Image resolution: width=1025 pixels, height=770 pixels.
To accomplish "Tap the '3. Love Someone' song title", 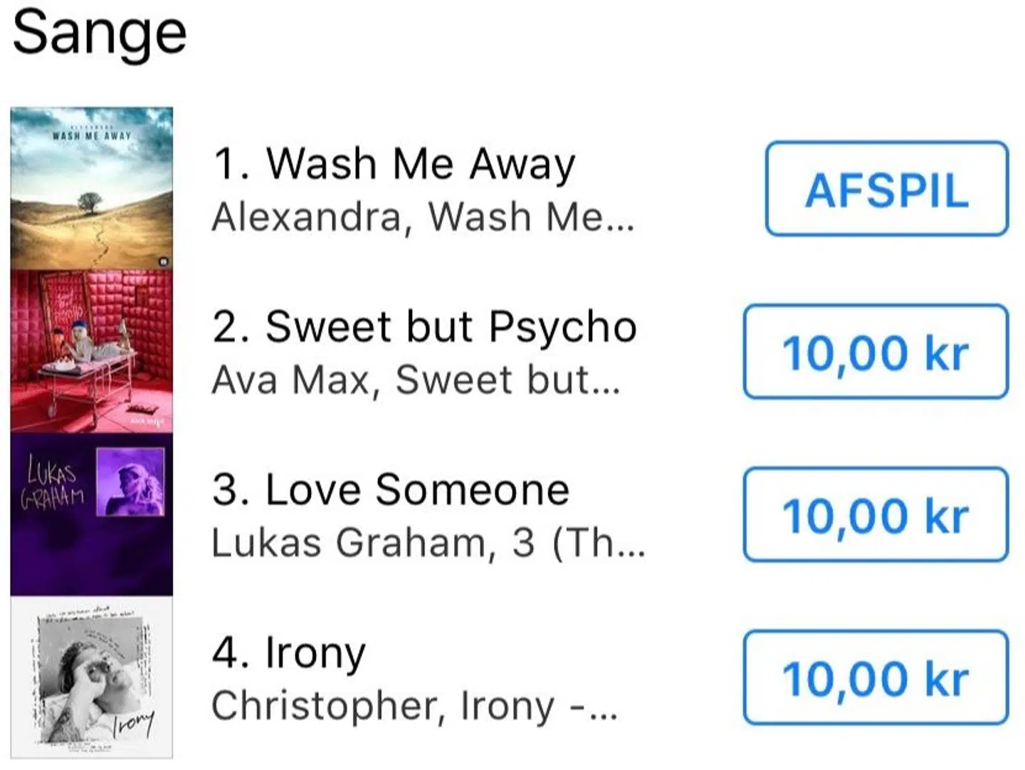I will (x=391, y=490).
